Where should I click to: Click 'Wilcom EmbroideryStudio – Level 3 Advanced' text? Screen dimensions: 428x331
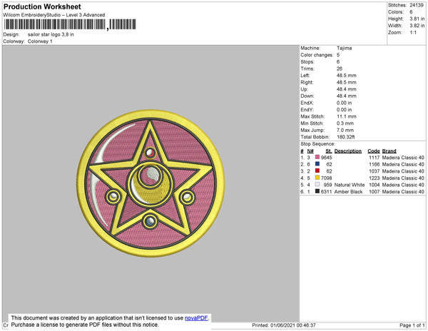coord(54,15)
